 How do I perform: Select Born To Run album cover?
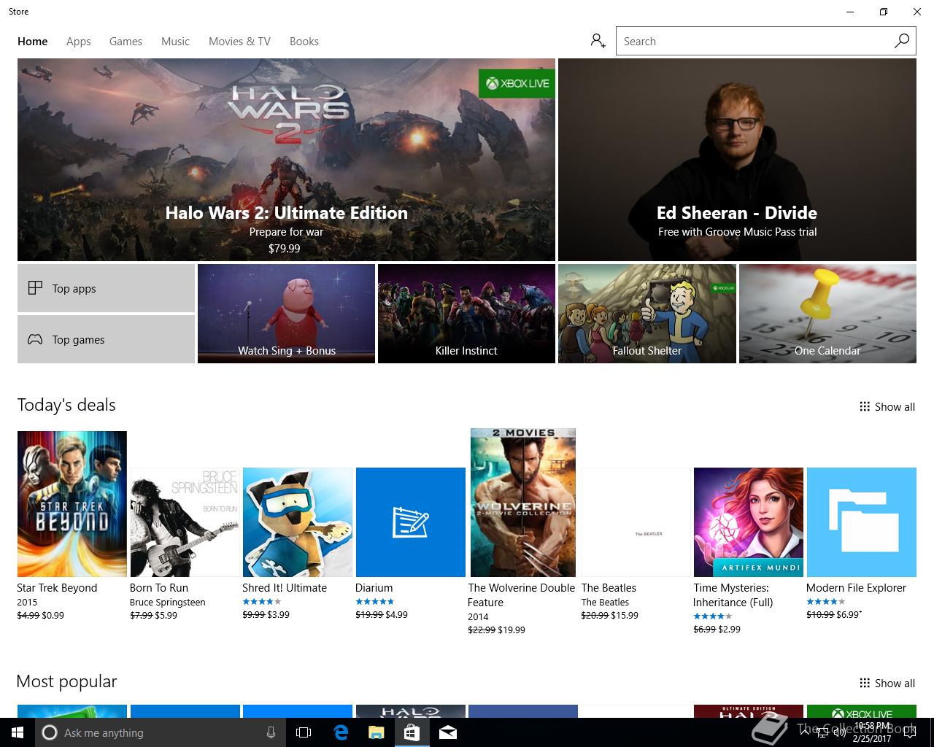185,522
